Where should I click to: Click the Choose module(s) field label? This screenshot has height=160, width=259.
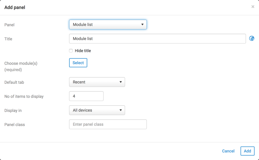click(21, 63)
